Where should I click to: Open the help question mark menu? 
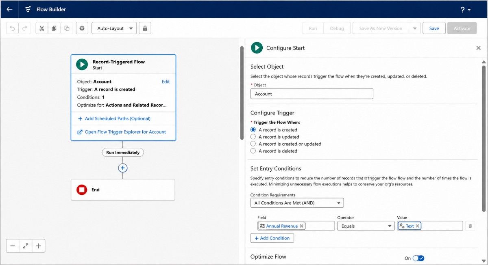(x=465, y=10)
